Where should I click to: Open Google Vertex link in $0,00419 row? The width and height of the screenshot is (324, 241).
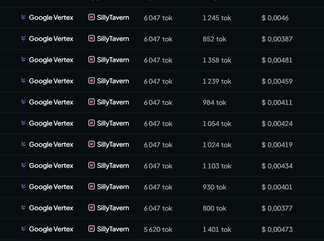coord(51,144)
